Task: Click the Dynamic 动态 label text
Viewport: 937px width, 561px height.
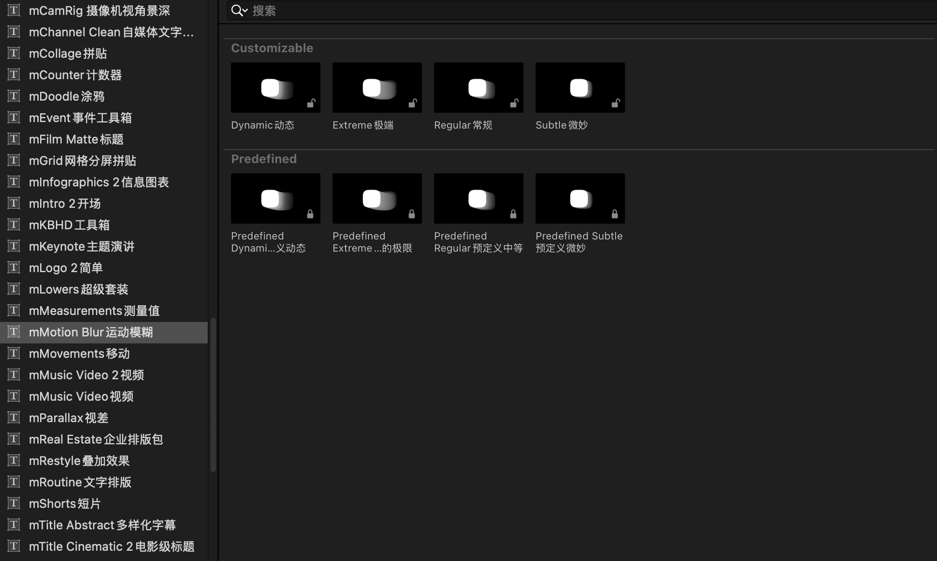Action: pyautogui.click(x=263, y=125)
